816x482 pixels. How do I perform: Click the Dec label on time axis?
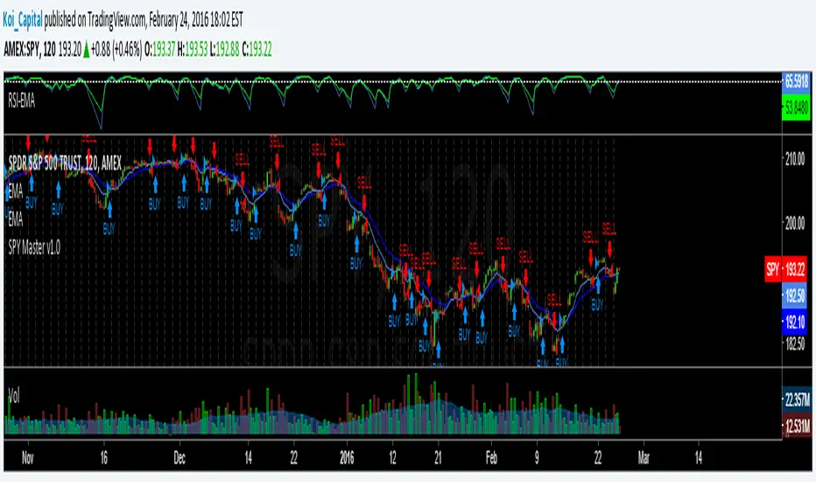[179, 457]
